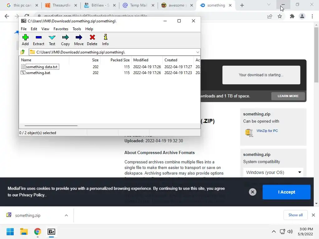This screenshot has height=239, width=319.
Task: Switch to the Thesaurdle tab
Action: [x=61, y=5]
